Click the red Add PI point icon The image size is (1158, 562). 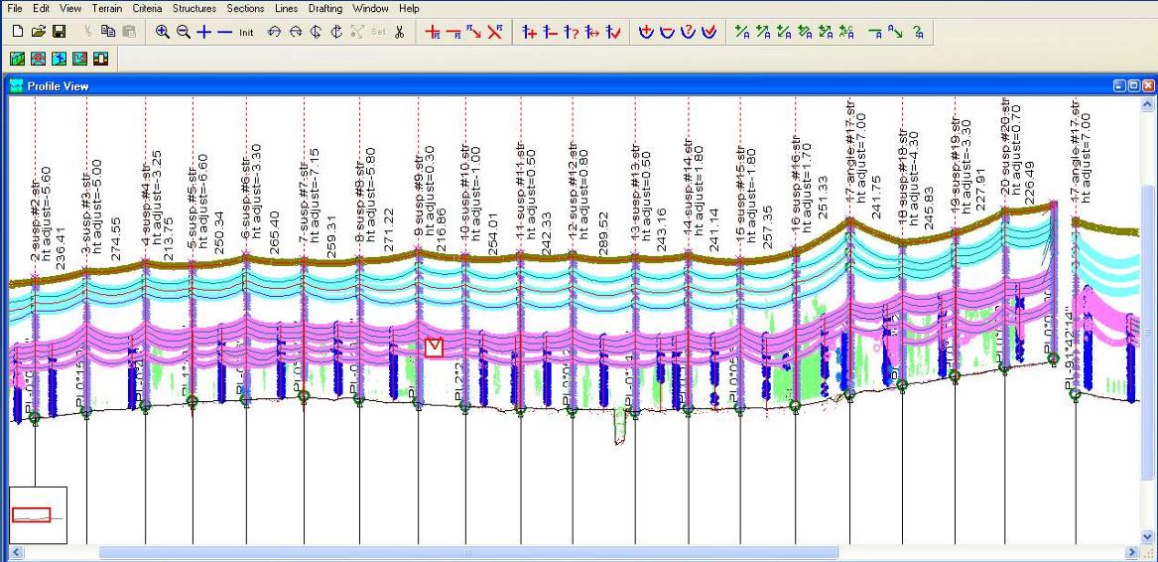point(433,32)
